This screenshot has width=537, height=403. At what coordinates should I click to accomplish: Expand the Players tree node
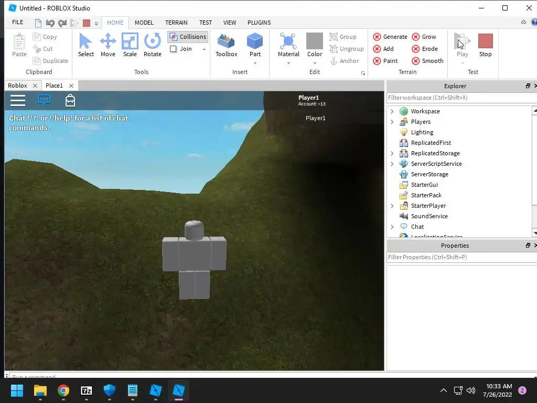pyautogui.click(x=392, y=122)
